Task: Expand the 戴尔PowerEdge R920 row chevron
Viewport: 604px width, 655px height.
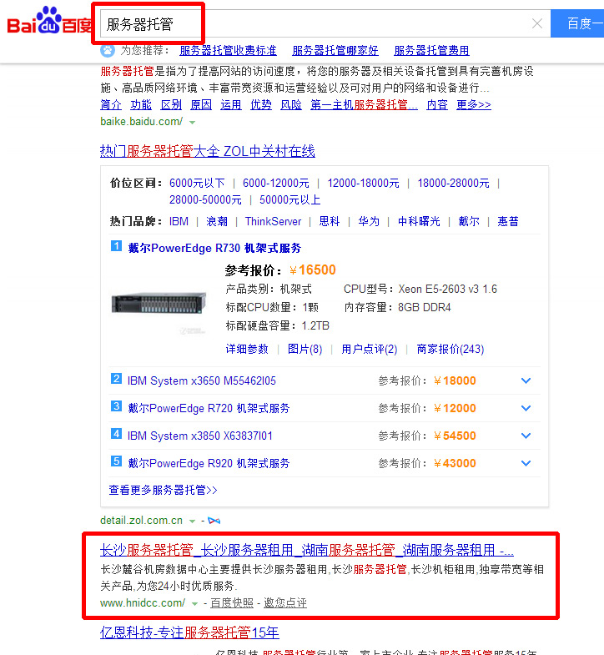Action: (526, 464)
